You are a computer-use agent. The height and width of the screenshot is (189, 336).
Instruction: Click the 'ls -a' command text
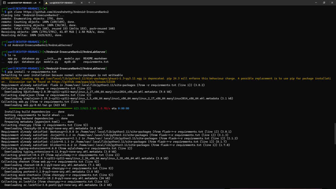point(12,55)
